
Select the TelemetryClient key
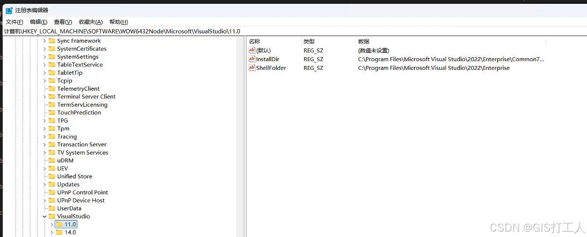(x=78, y=89)
